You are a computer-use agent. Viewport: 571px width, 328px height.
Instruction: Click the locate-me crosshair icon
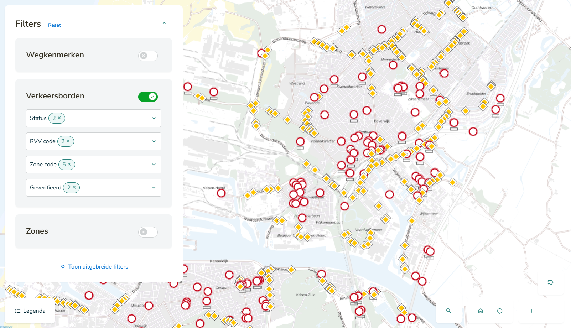pyautogui.click(x=500, y=311)
